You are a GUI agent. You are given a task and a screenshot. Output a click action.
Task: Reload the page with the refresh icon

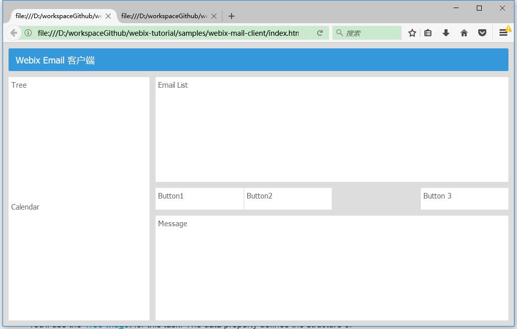320,33
